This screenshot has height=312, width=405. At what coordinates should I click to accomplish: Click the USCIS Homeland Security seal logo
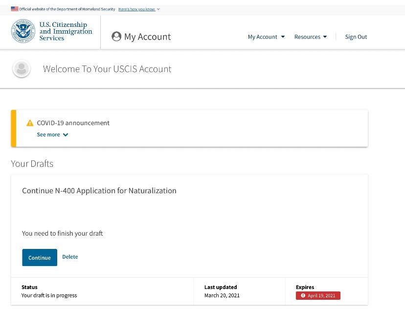[23, 32]
